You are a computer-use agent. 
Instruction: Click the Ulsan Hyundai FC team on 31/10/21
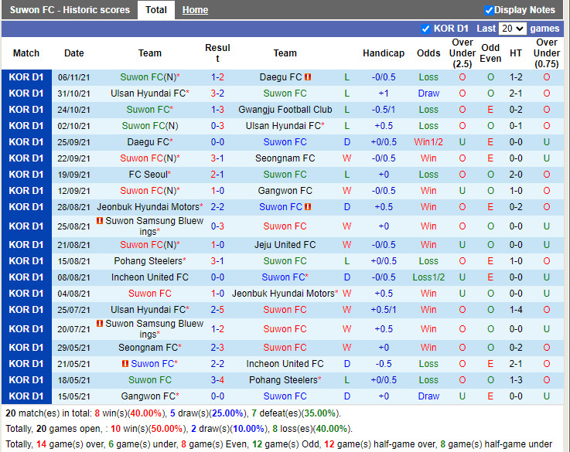point(147,93)
